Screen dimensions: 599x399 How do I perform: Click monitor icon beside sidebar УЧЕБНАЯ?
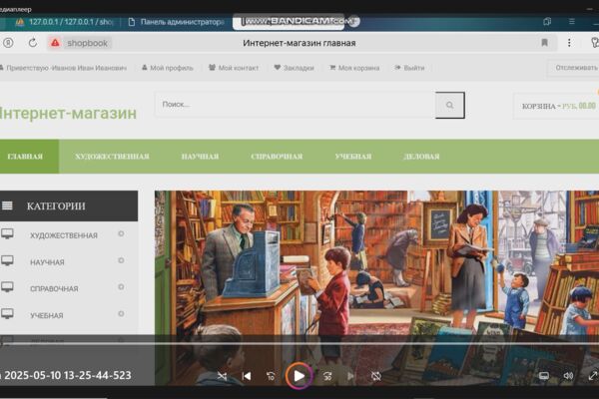[7, 314]
